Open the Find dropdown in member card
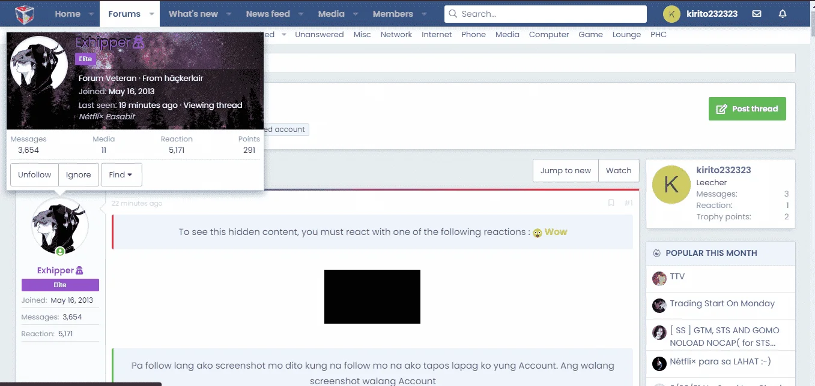The image size is (815, 386). click(121, 175)
